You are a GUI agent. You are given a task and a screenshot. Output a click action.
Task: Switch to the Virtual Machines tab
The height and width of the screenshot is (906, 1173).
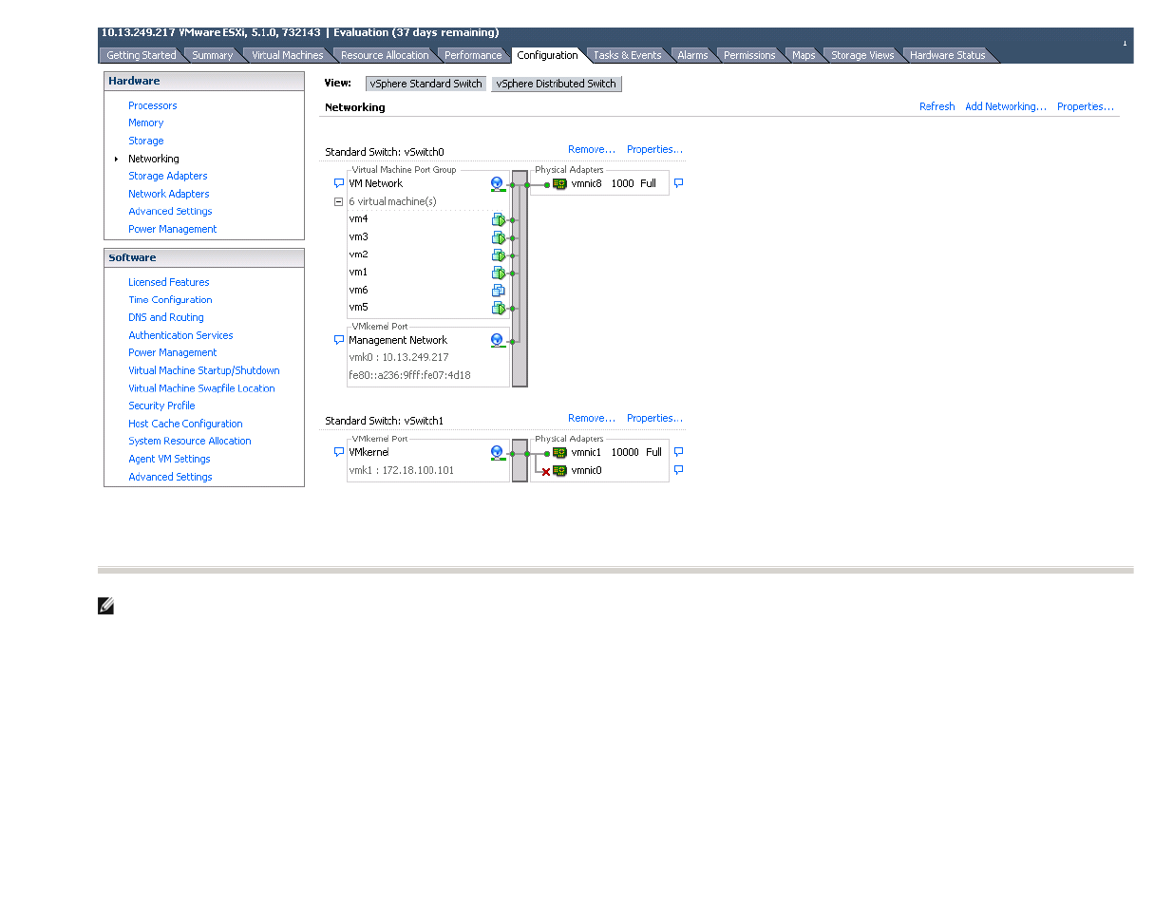click(287, 55)
